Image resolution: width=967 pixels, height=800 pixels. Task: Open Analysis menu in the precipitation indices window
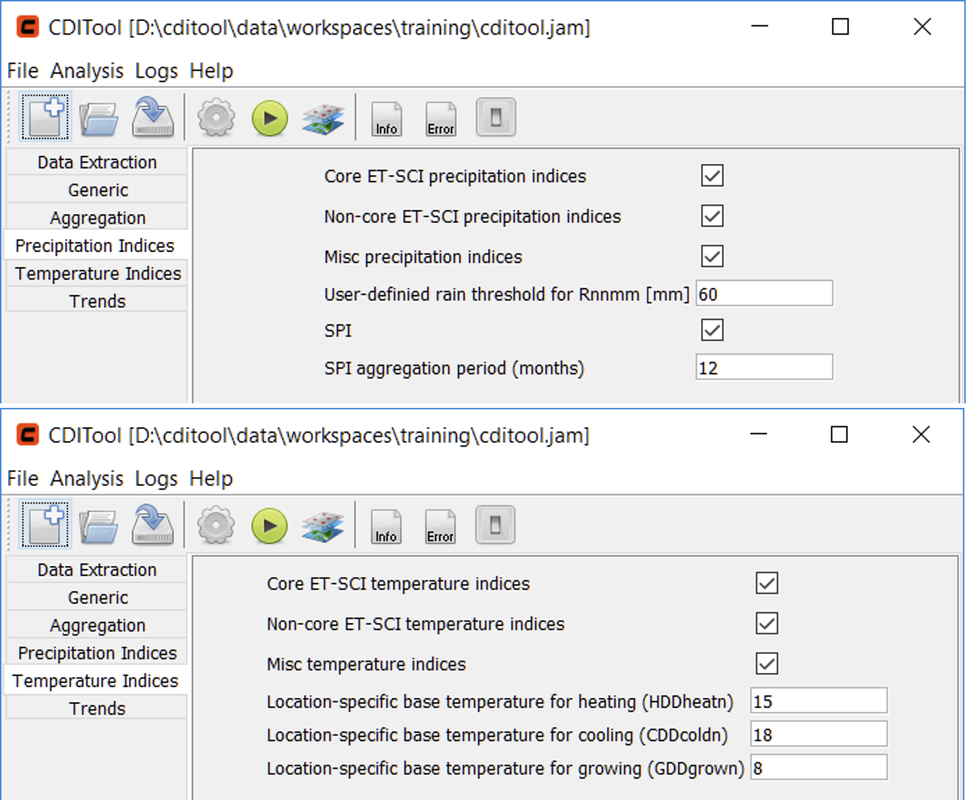point(87,71)
